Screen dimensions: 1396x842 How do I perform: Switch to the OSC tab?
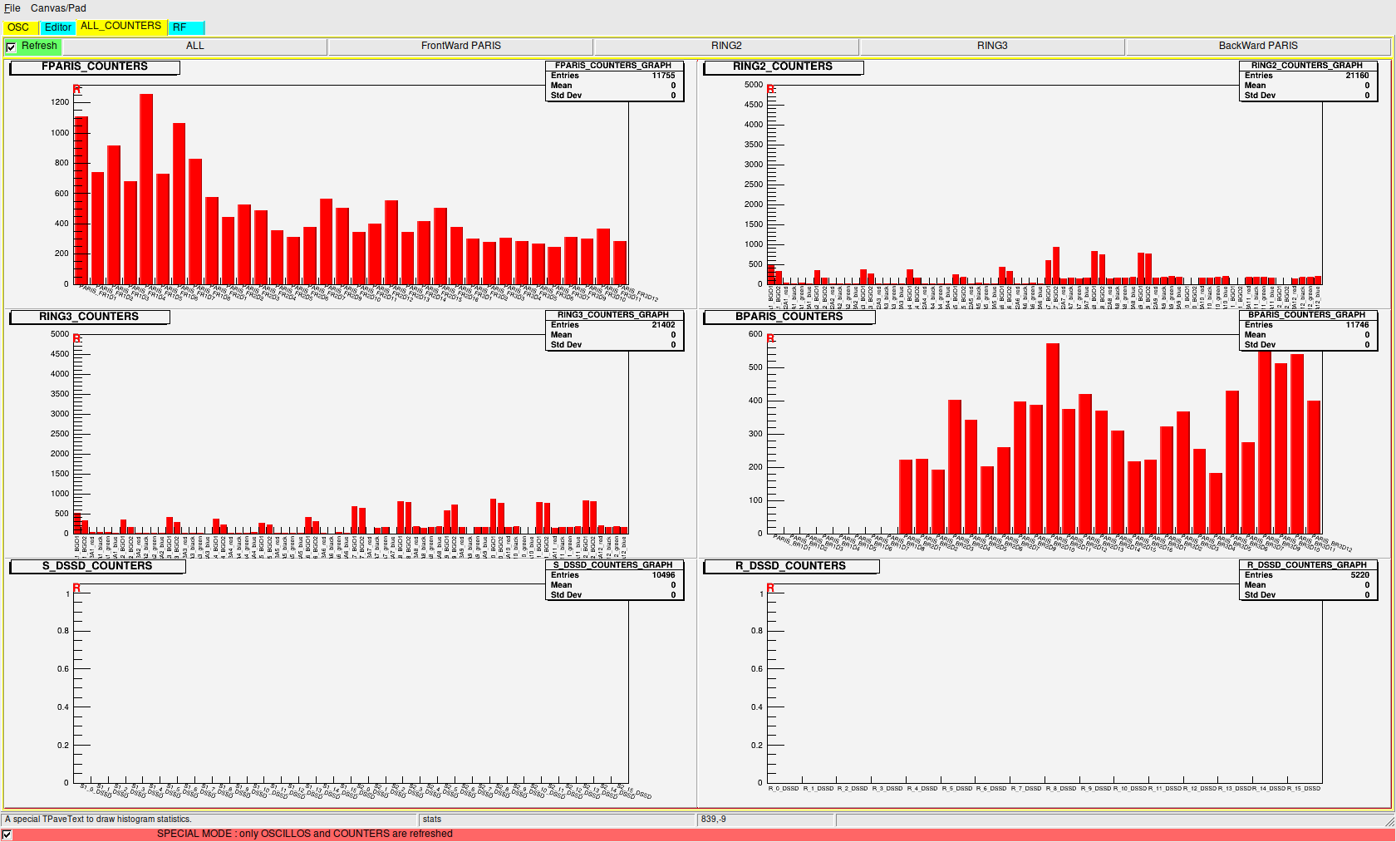pos(18,27)
